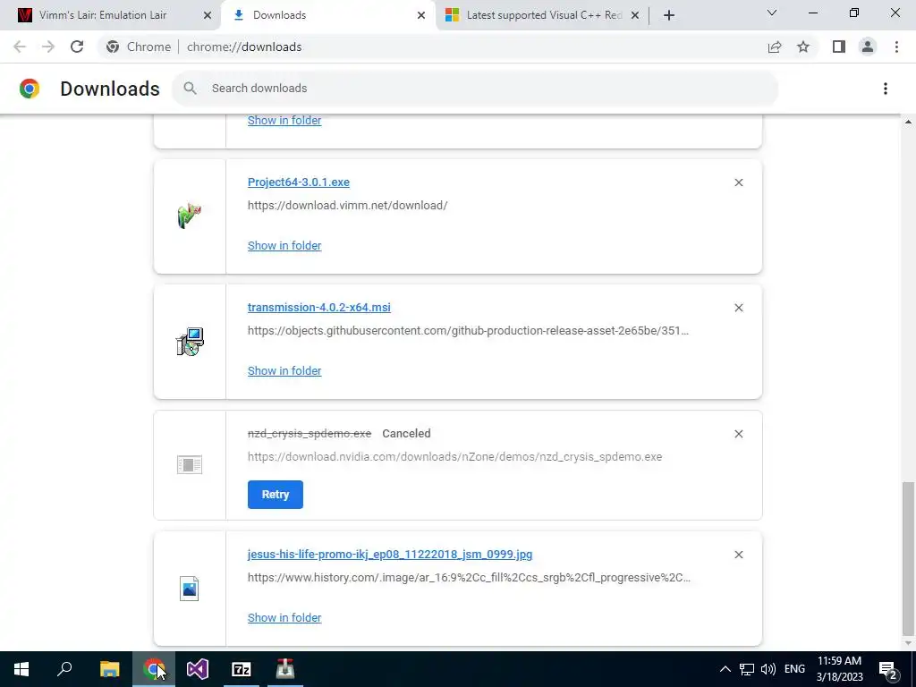The height and width of the screenshot is (687, 916).
Task: Switch to Latest supported Visual C++ tab
Action: (x=542, y=15)
